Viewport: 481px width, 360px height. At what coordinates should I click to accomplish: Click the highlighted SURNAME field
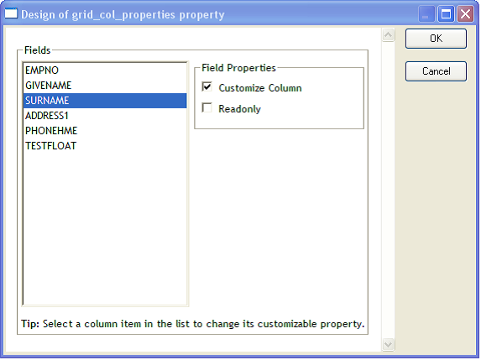(x=105, y=101)
